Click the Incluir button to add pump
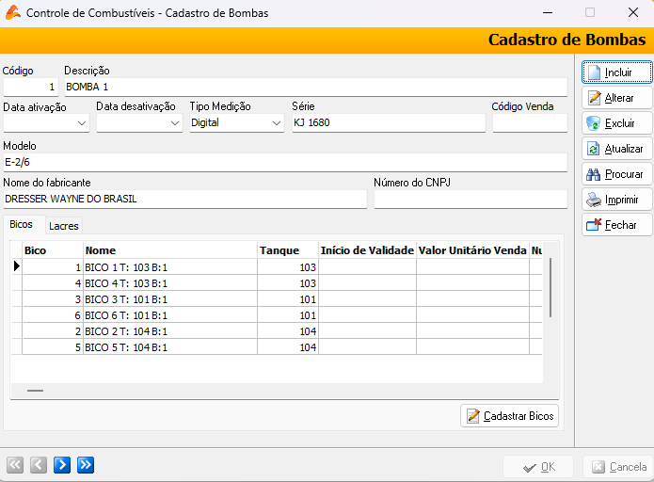Viewport: 654px width, 482px height. (617, 72)
